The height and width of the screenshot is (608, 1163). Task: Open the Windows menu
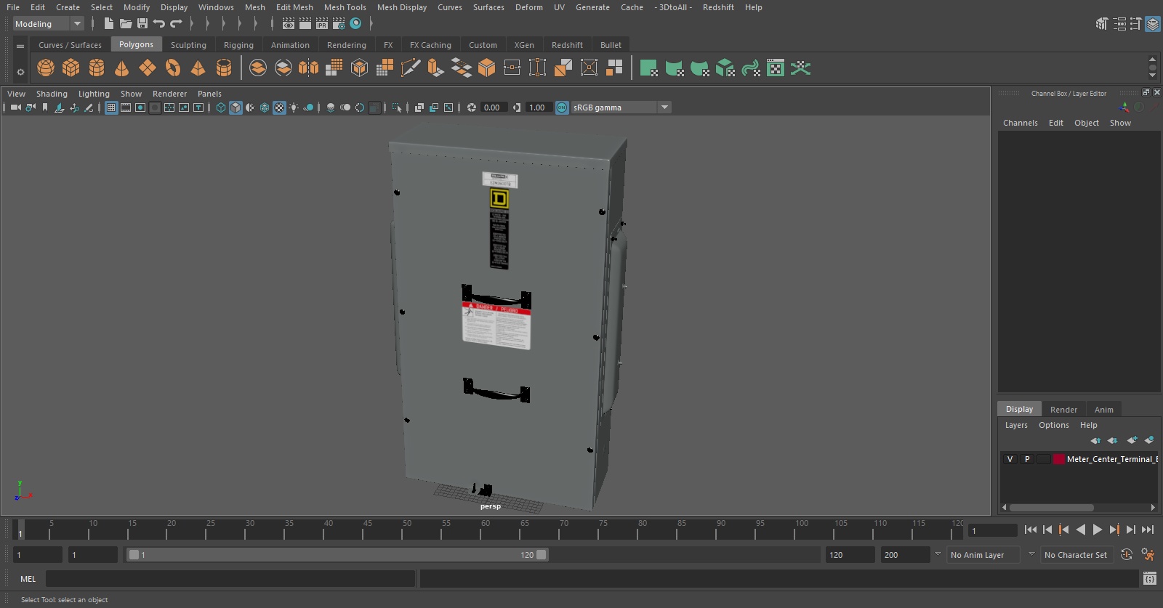[x=216, y=7]
